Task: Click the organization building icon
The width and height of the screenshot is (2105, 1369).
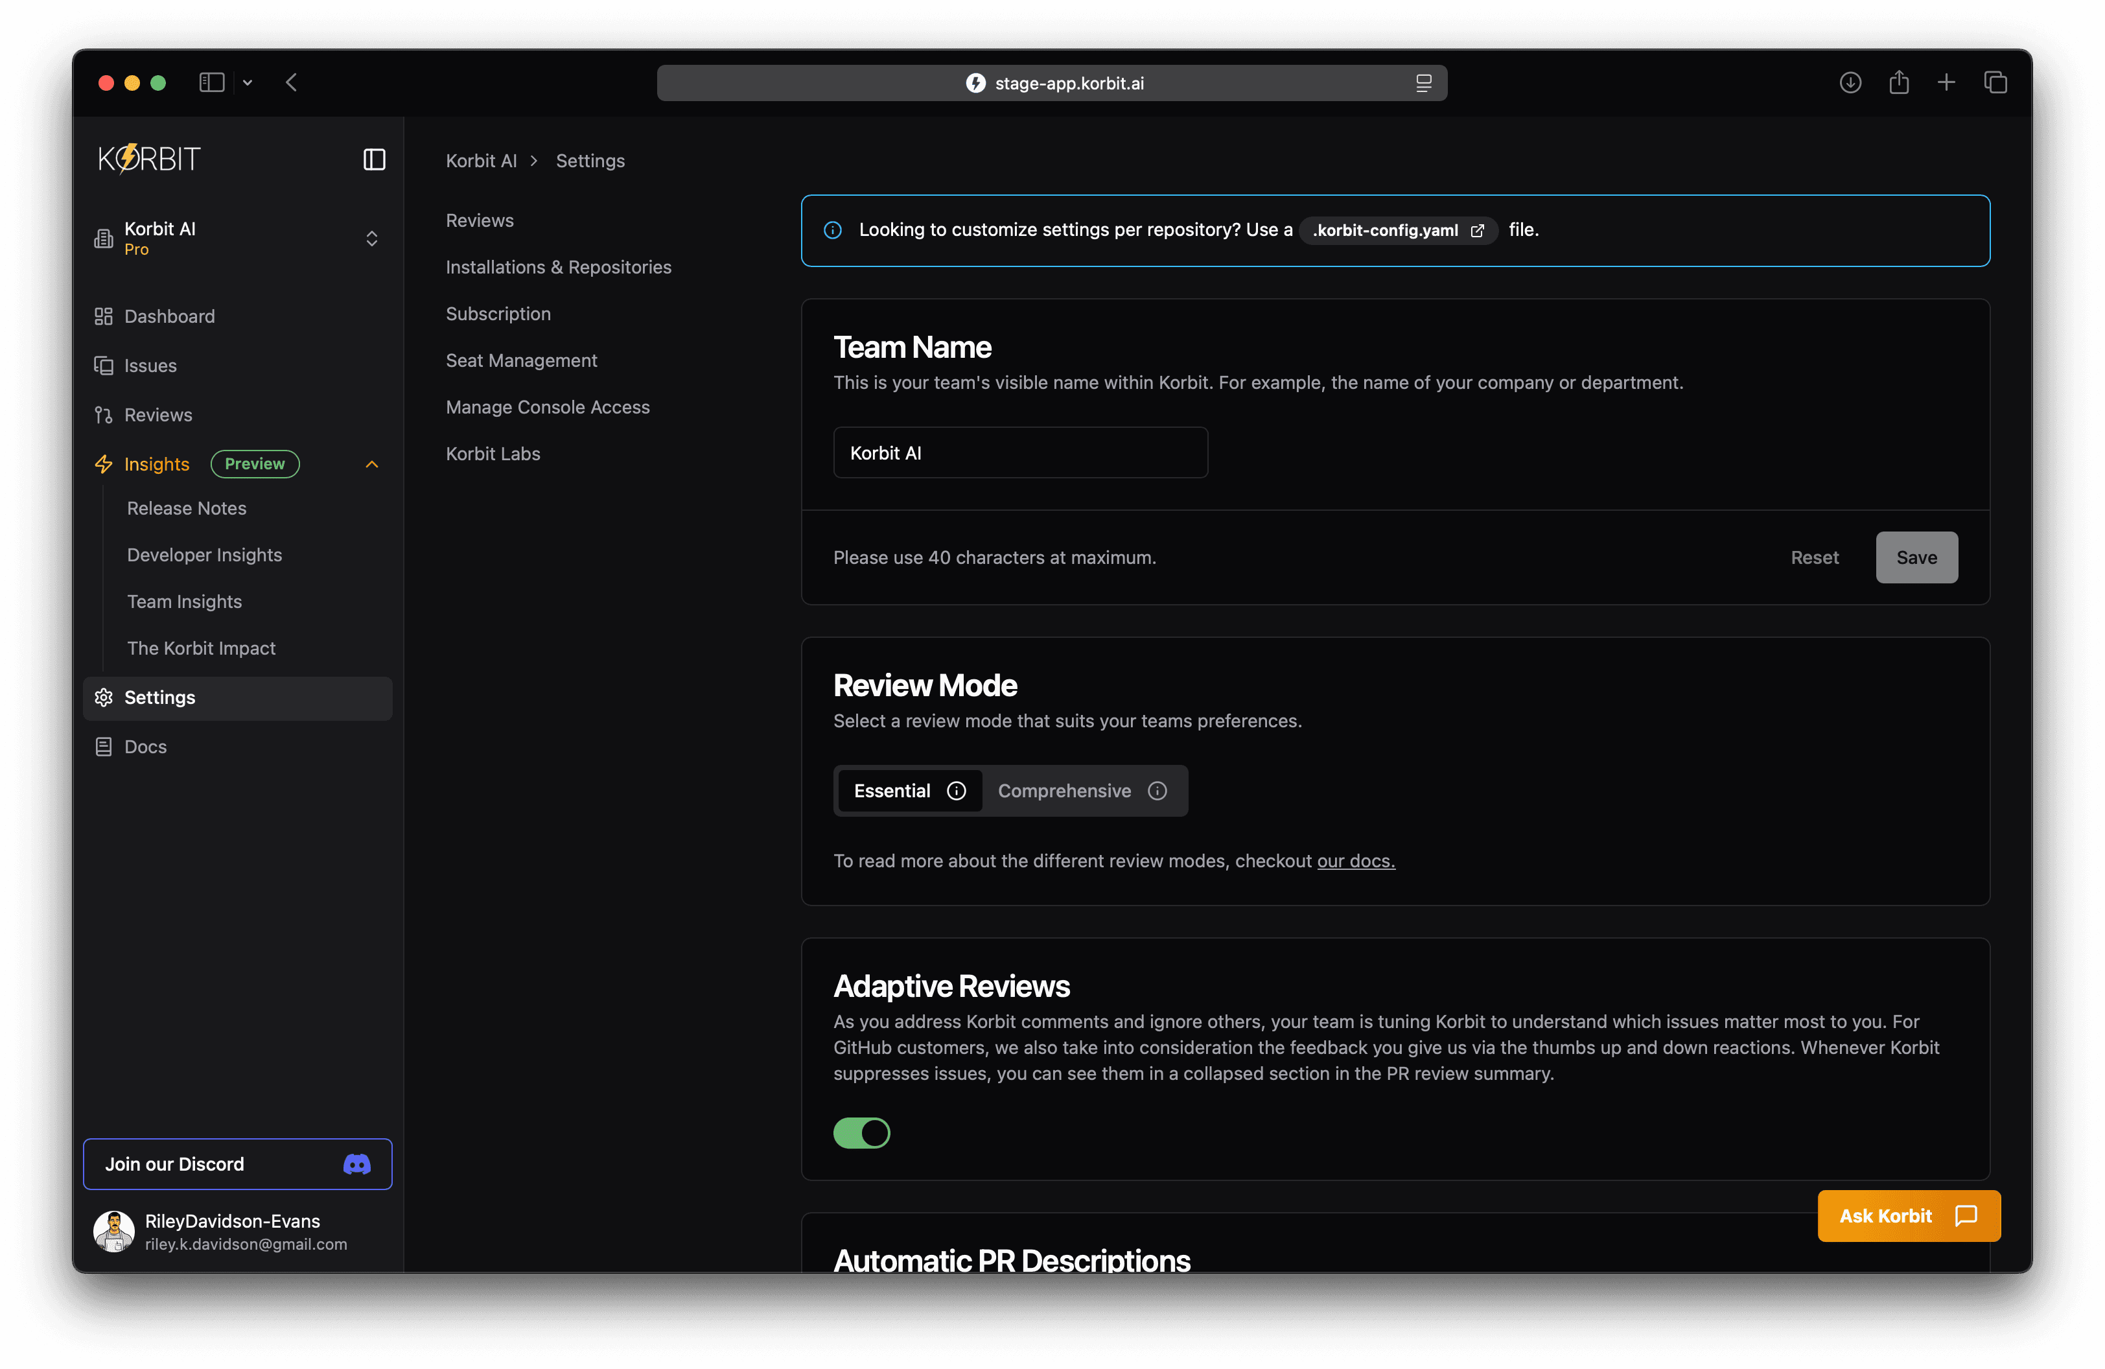Action: pyautogui.click(x=104, y=239)
